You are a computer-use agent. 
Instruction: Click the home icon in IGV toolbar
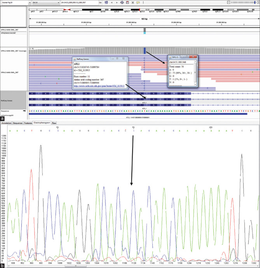click(x=106, y=2)
